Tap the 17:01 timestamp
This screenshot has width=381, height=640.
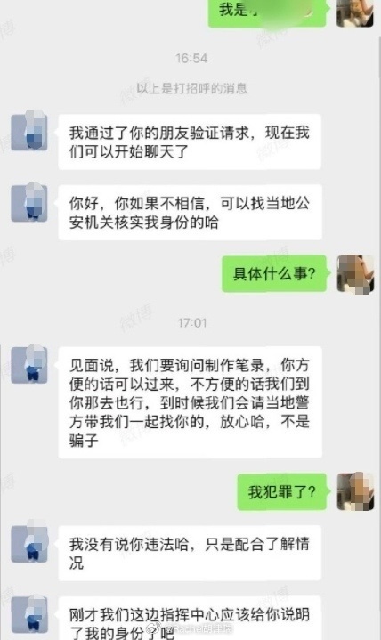(192, 323)
